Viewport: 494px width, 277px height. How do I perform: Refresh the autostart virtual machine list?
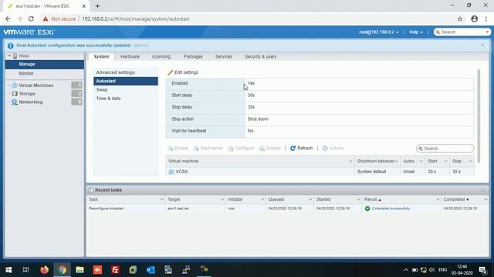click(x=301, y=149)
